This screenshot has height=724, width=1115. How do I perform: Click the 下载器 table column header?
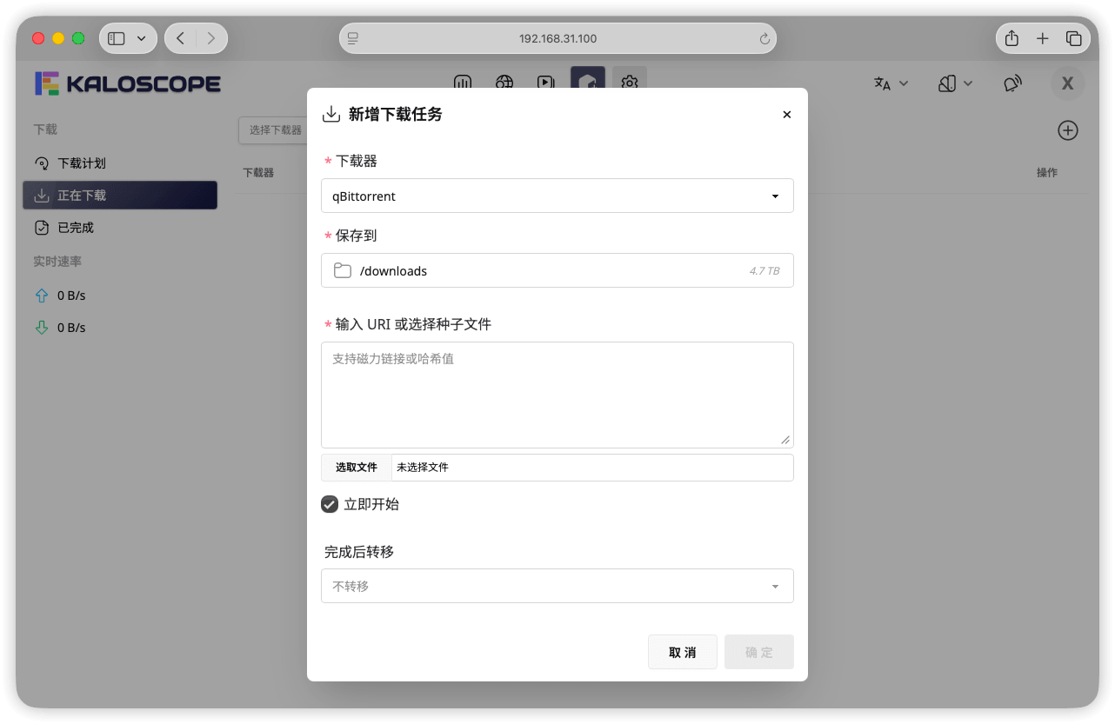[258, 173]
